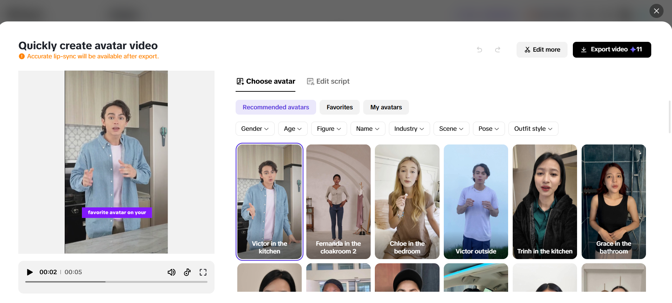Select Fernanda in the cloakroom 2 avatar
This screenshot has width=672, height=303.
coord(338,201)
